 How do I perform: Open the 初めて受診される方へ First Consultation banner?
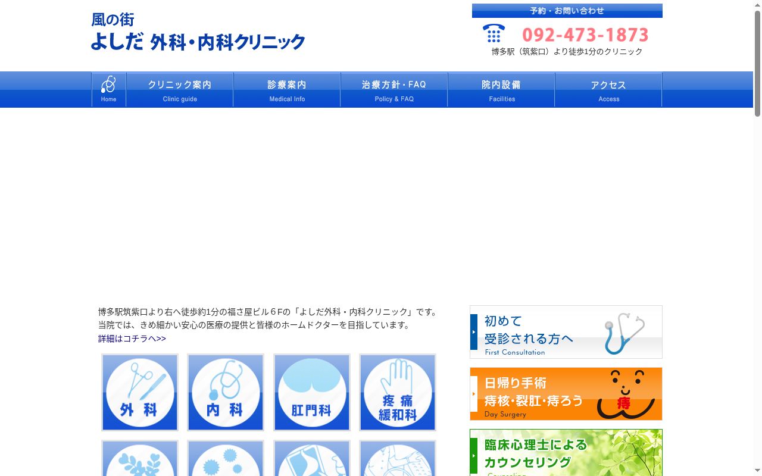566,332
